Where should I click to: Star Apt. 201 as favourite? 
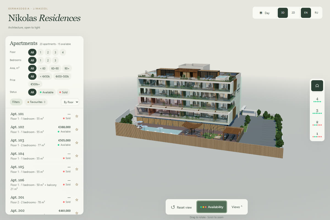pyautogui.click(x=77, y=200)
